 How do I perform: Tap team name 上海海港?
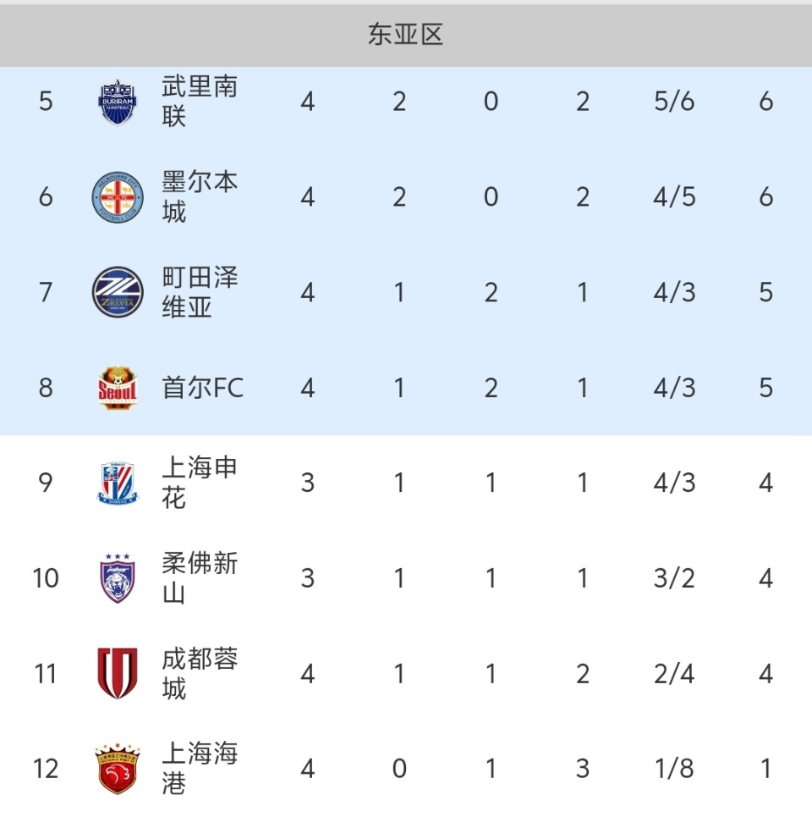click(x=200, y=769)
